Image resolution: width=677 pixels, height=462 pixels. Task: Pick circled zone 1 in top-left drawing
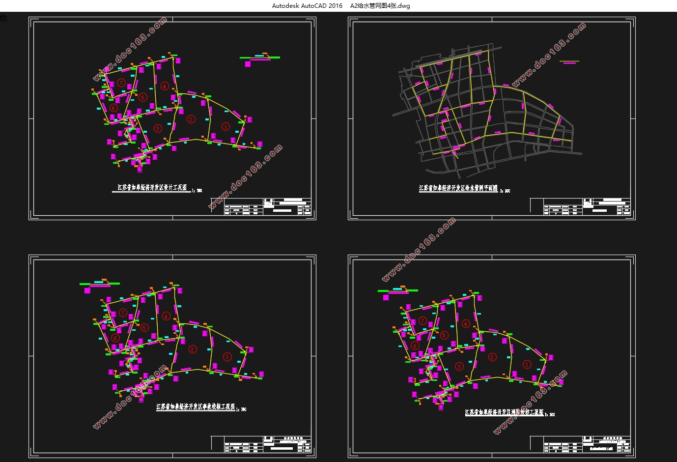[x=226, y=126]
